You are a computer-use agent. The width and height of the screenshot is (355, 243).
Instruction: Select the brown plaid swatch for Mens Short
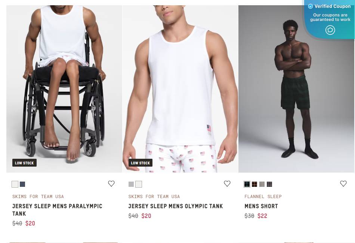coord(254,184)
